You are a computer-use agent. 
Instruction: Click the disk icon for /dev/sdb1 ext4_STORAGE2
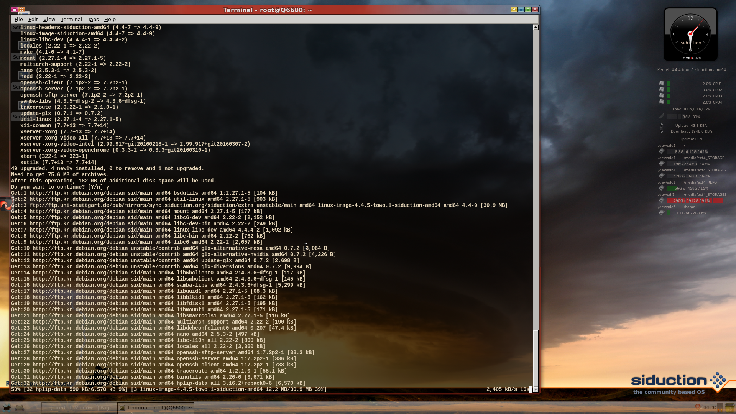tap(661, 176)
